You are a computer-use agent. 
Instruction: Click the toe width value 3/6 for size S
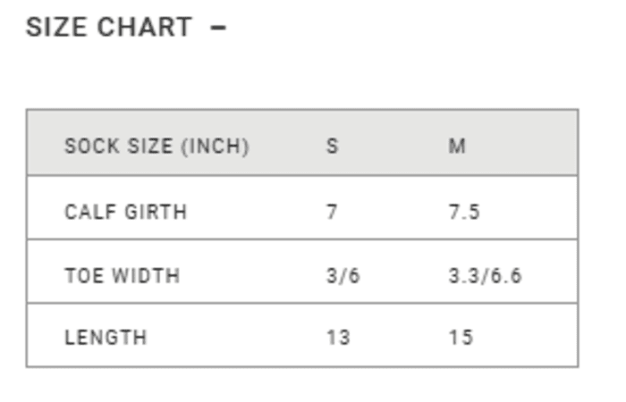pos(343,275)
